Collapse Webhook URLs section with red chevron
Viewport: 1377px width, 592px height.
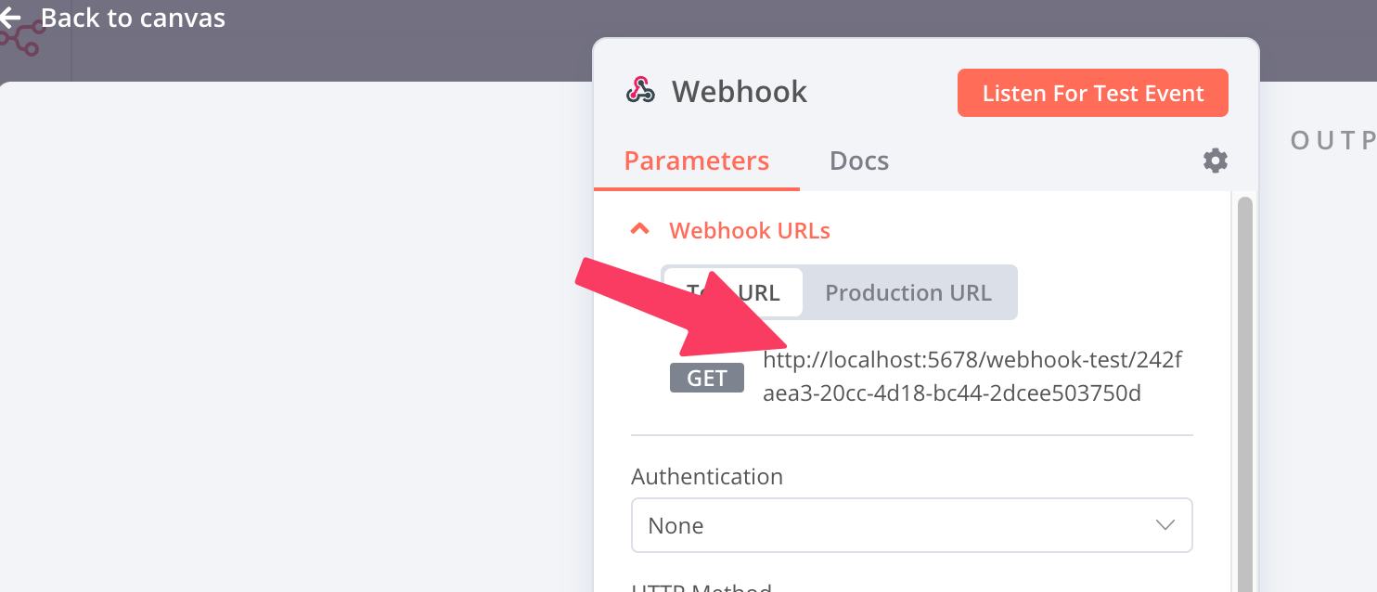pos(639,229)
